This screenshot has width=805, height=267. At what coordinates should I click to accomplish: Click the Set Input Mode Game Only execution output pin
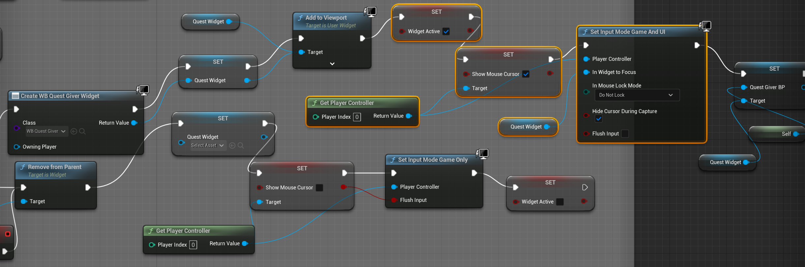pos(474,173)
